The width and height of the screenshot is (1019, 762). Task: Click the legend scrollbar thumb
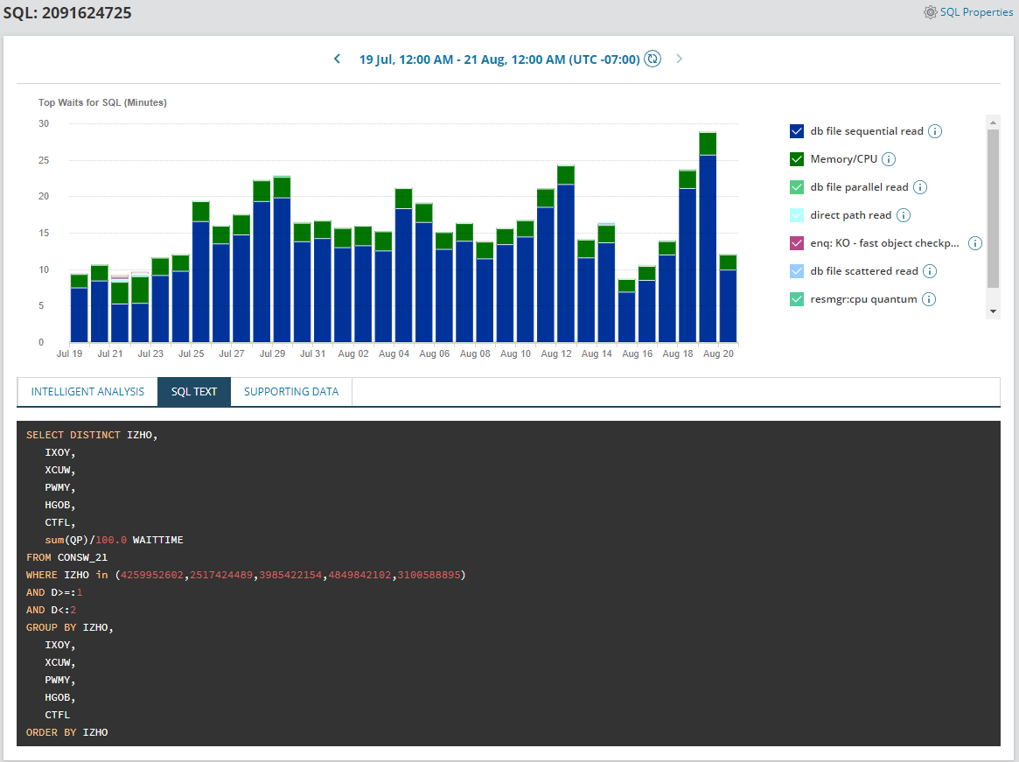tap(993, 208)
